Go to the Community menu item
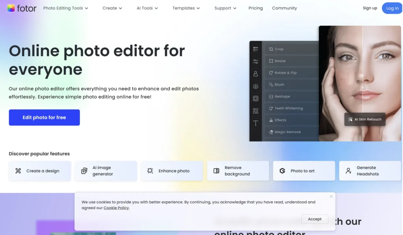 pyautogui.click(x=284, y=8)
